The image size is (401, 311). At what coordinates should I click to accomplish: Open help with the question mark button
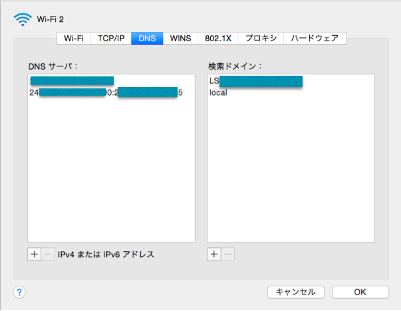(x=19, y=292)
